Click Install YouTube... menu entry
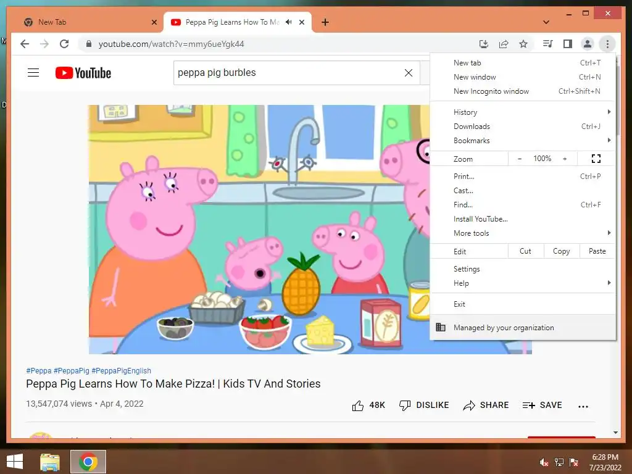Image resolution: width=632 pixels, height=474 pixels. pos(523,219)
